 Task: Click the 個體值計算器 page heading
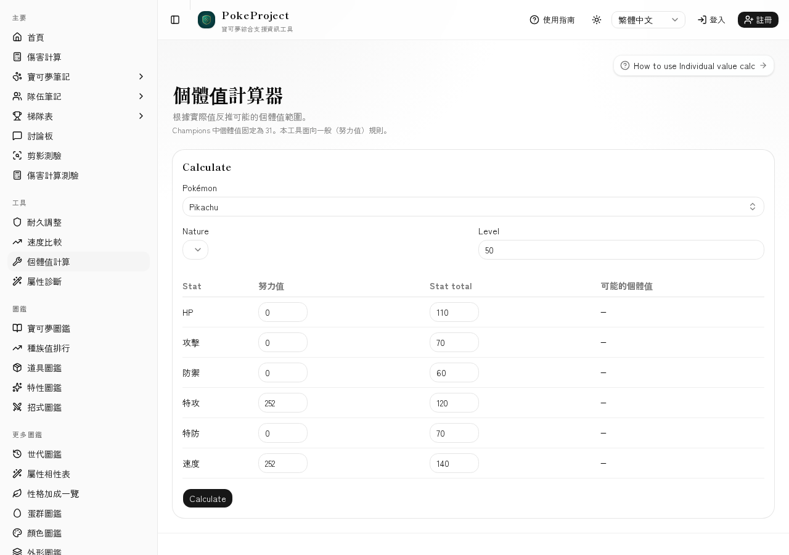(228, 96)
